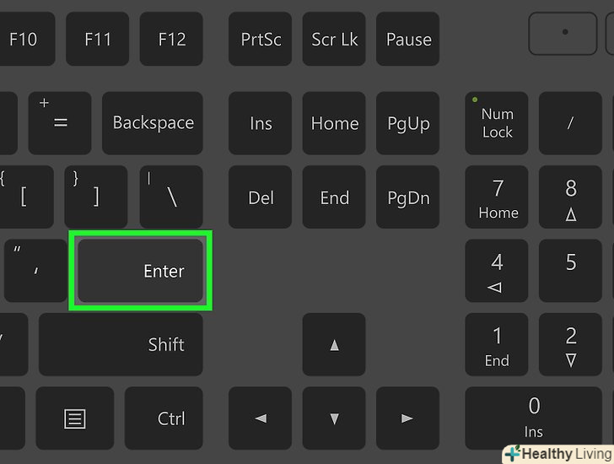Click the left arrow key
The height and width of the screenshot is (464, 614).
(x=260, y=418)
